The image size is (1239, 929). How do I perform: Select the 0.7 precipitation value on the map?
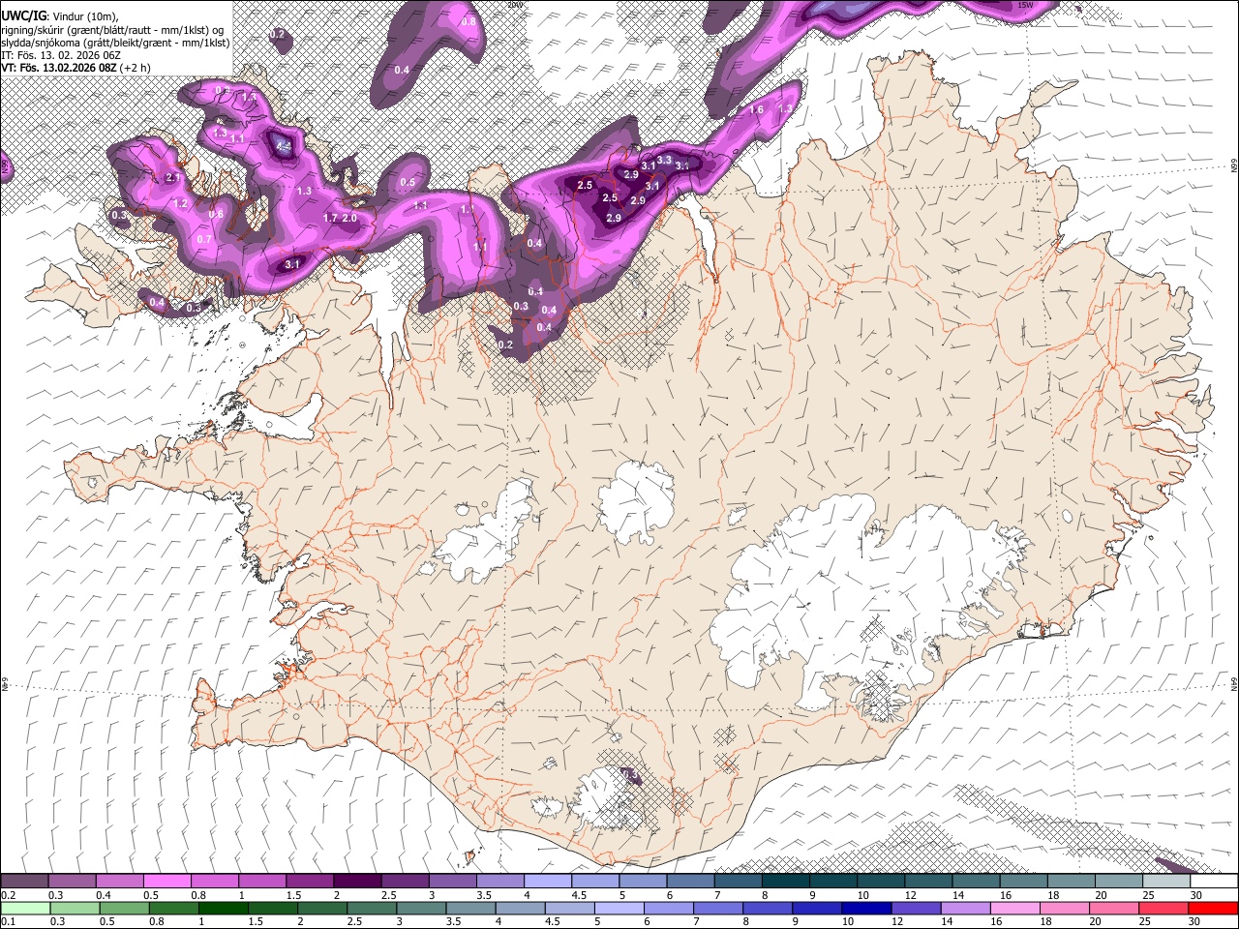click(x=203, y=239)
